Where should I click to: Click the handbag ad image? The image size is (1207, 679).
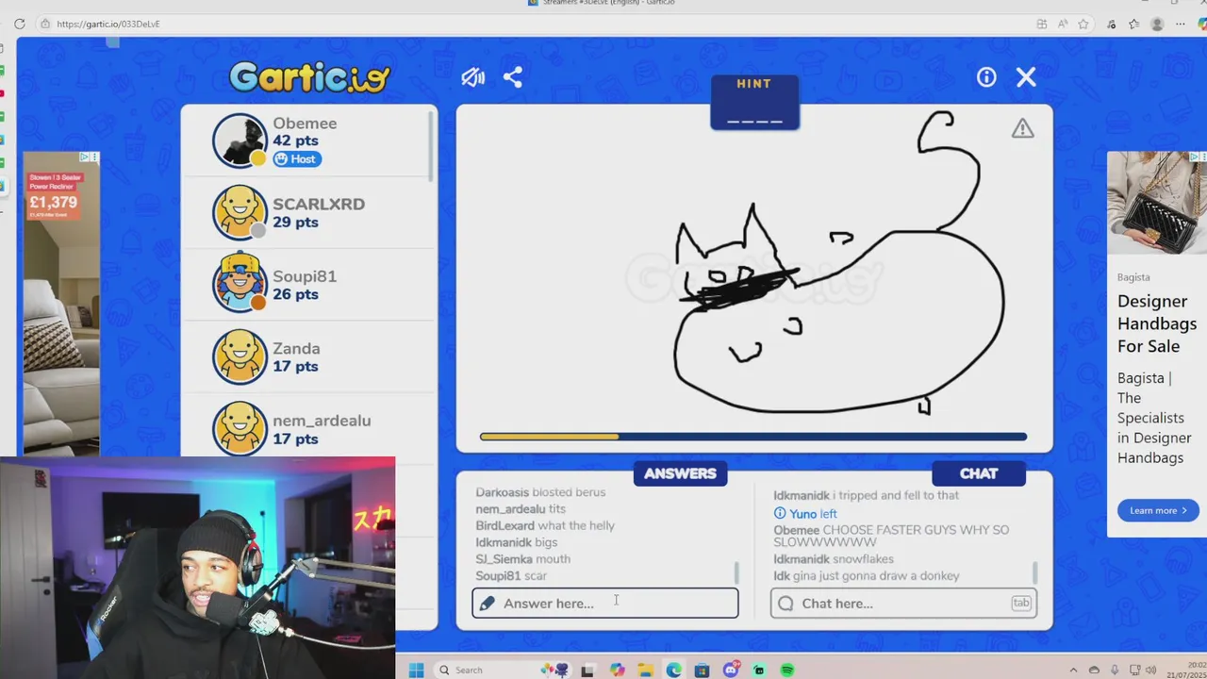pyautogui.click(x=1157, y=203)
